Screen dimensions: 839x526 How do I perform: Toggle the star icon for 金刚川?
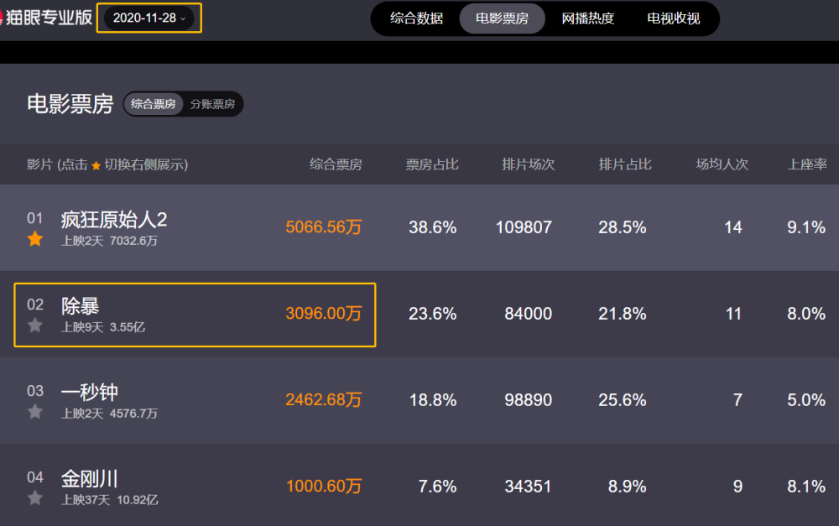35,498
